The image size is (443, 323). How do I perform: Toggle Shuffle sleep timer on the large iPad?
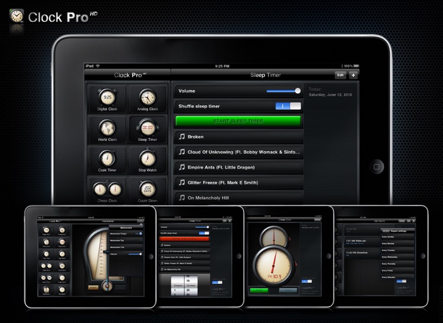tap(288, 106)
